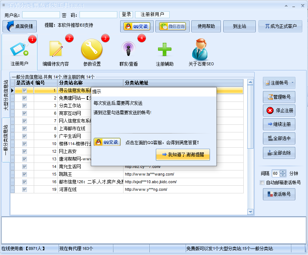Increase 间隔 minutes with the up arrow
Viewport: 308px width, 255px height.
point(283,172)
